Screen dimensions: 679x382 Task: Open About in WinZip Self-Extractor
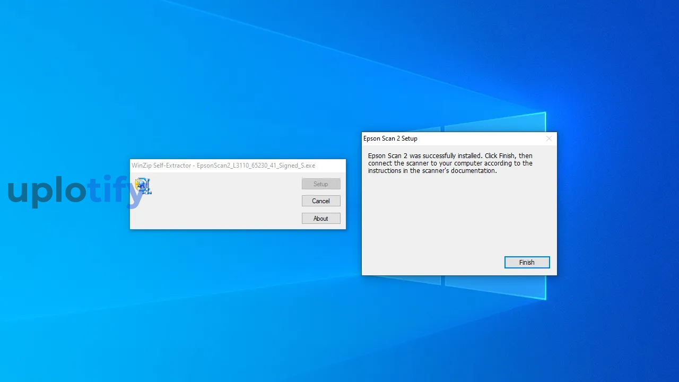[321, 219]
